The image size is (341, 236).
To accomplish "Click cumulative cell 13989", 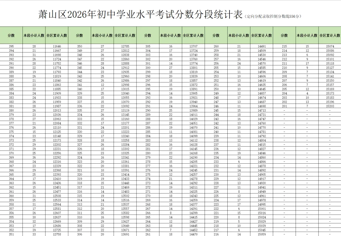I will click(194, 111).
